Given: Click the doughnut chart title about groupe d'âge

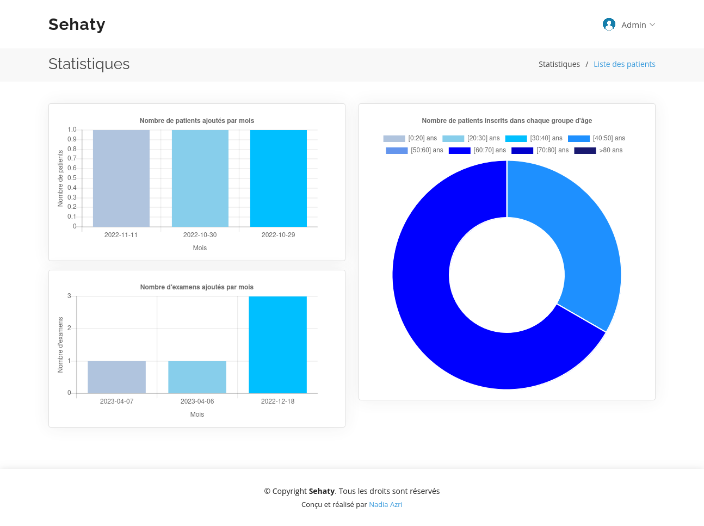Looking at the screenshot, I should click(507, 121).
